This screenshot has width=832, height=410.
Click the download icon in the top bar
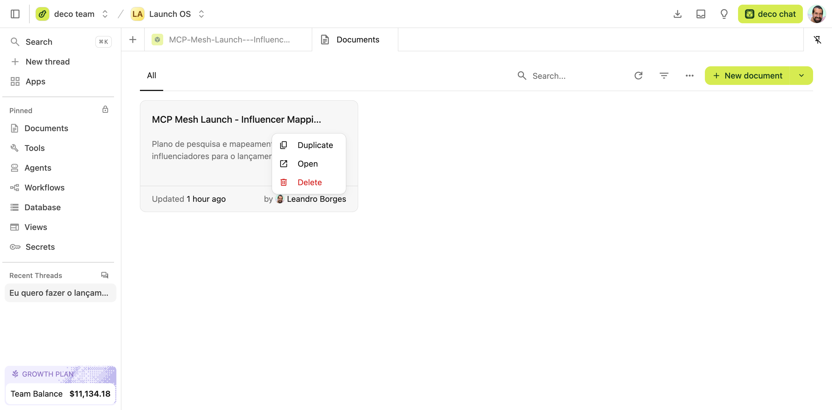click(x=677, y=14)
